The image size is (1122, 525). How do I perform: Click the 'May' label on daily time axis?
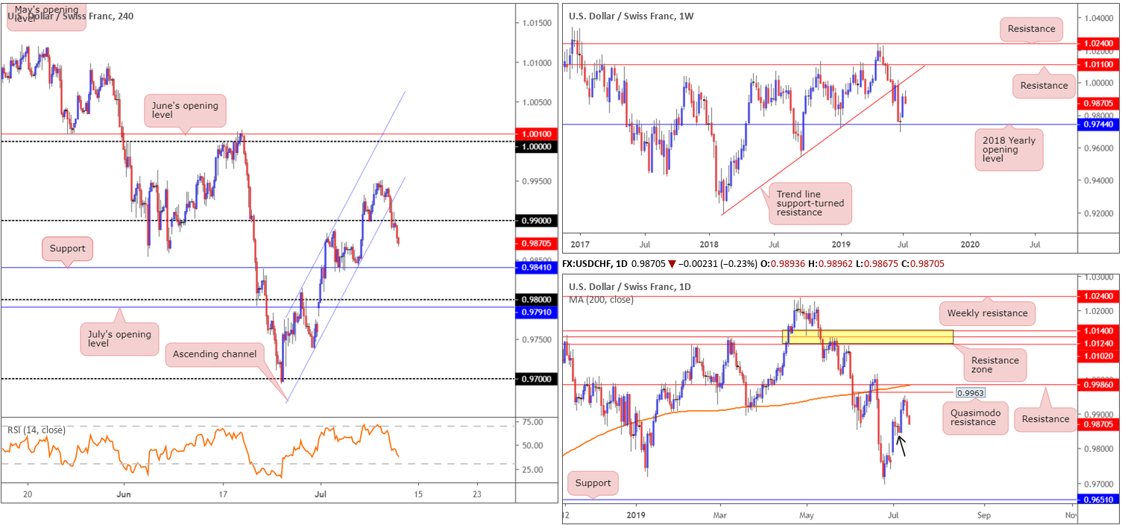click(x=807, y=515)
